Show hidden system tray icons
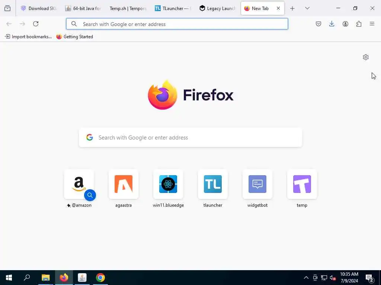Screen dimensions: 381x285 pyautogui.click(x=306, y=278)
